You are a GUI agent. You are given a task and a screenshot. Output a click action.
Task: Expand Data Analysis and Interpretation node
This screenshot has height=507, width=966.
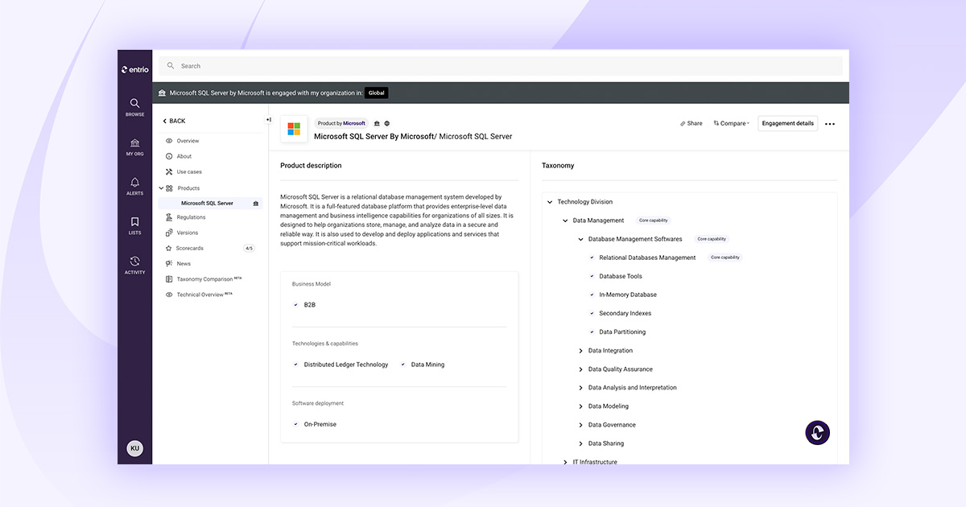click(x=581, y=388)
